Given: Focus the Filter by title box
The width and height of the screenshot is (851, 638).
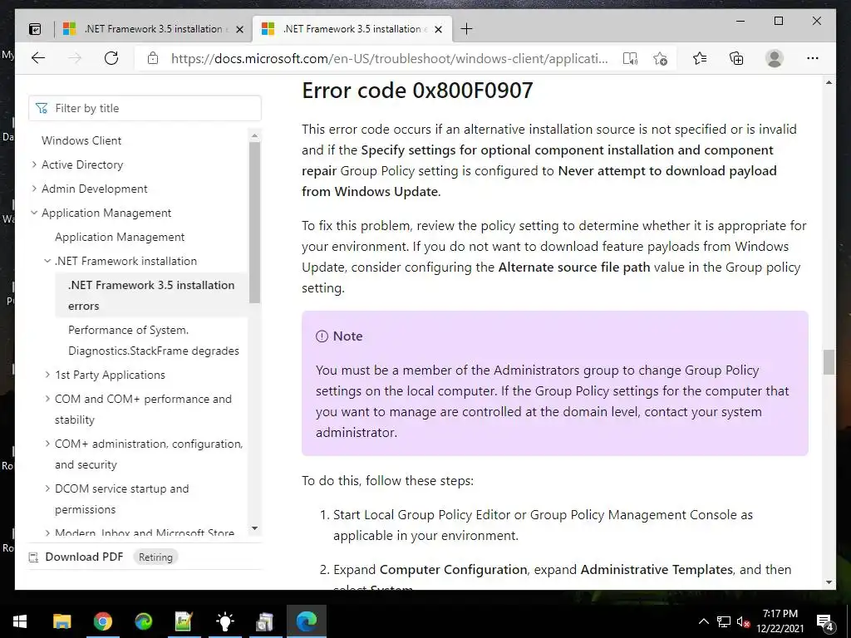Looking at the screenshot, I should [x=145, y=108].
